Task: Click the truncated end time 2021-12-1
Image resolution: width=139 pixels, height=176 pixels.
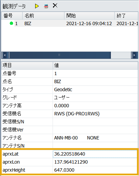Action: pos(127,23)
